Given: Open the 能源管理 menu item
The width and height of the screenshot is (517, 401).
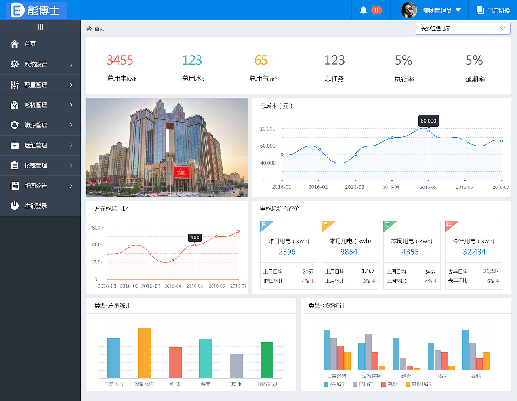Looking at the screenshot, I should [40, 125].
